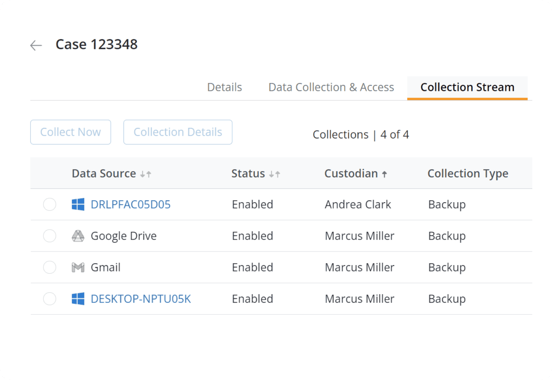Viewport: 552px width, 380px height.
Task: Toggle Custodian sort with the up arrow
Action: tap(384, 174)
